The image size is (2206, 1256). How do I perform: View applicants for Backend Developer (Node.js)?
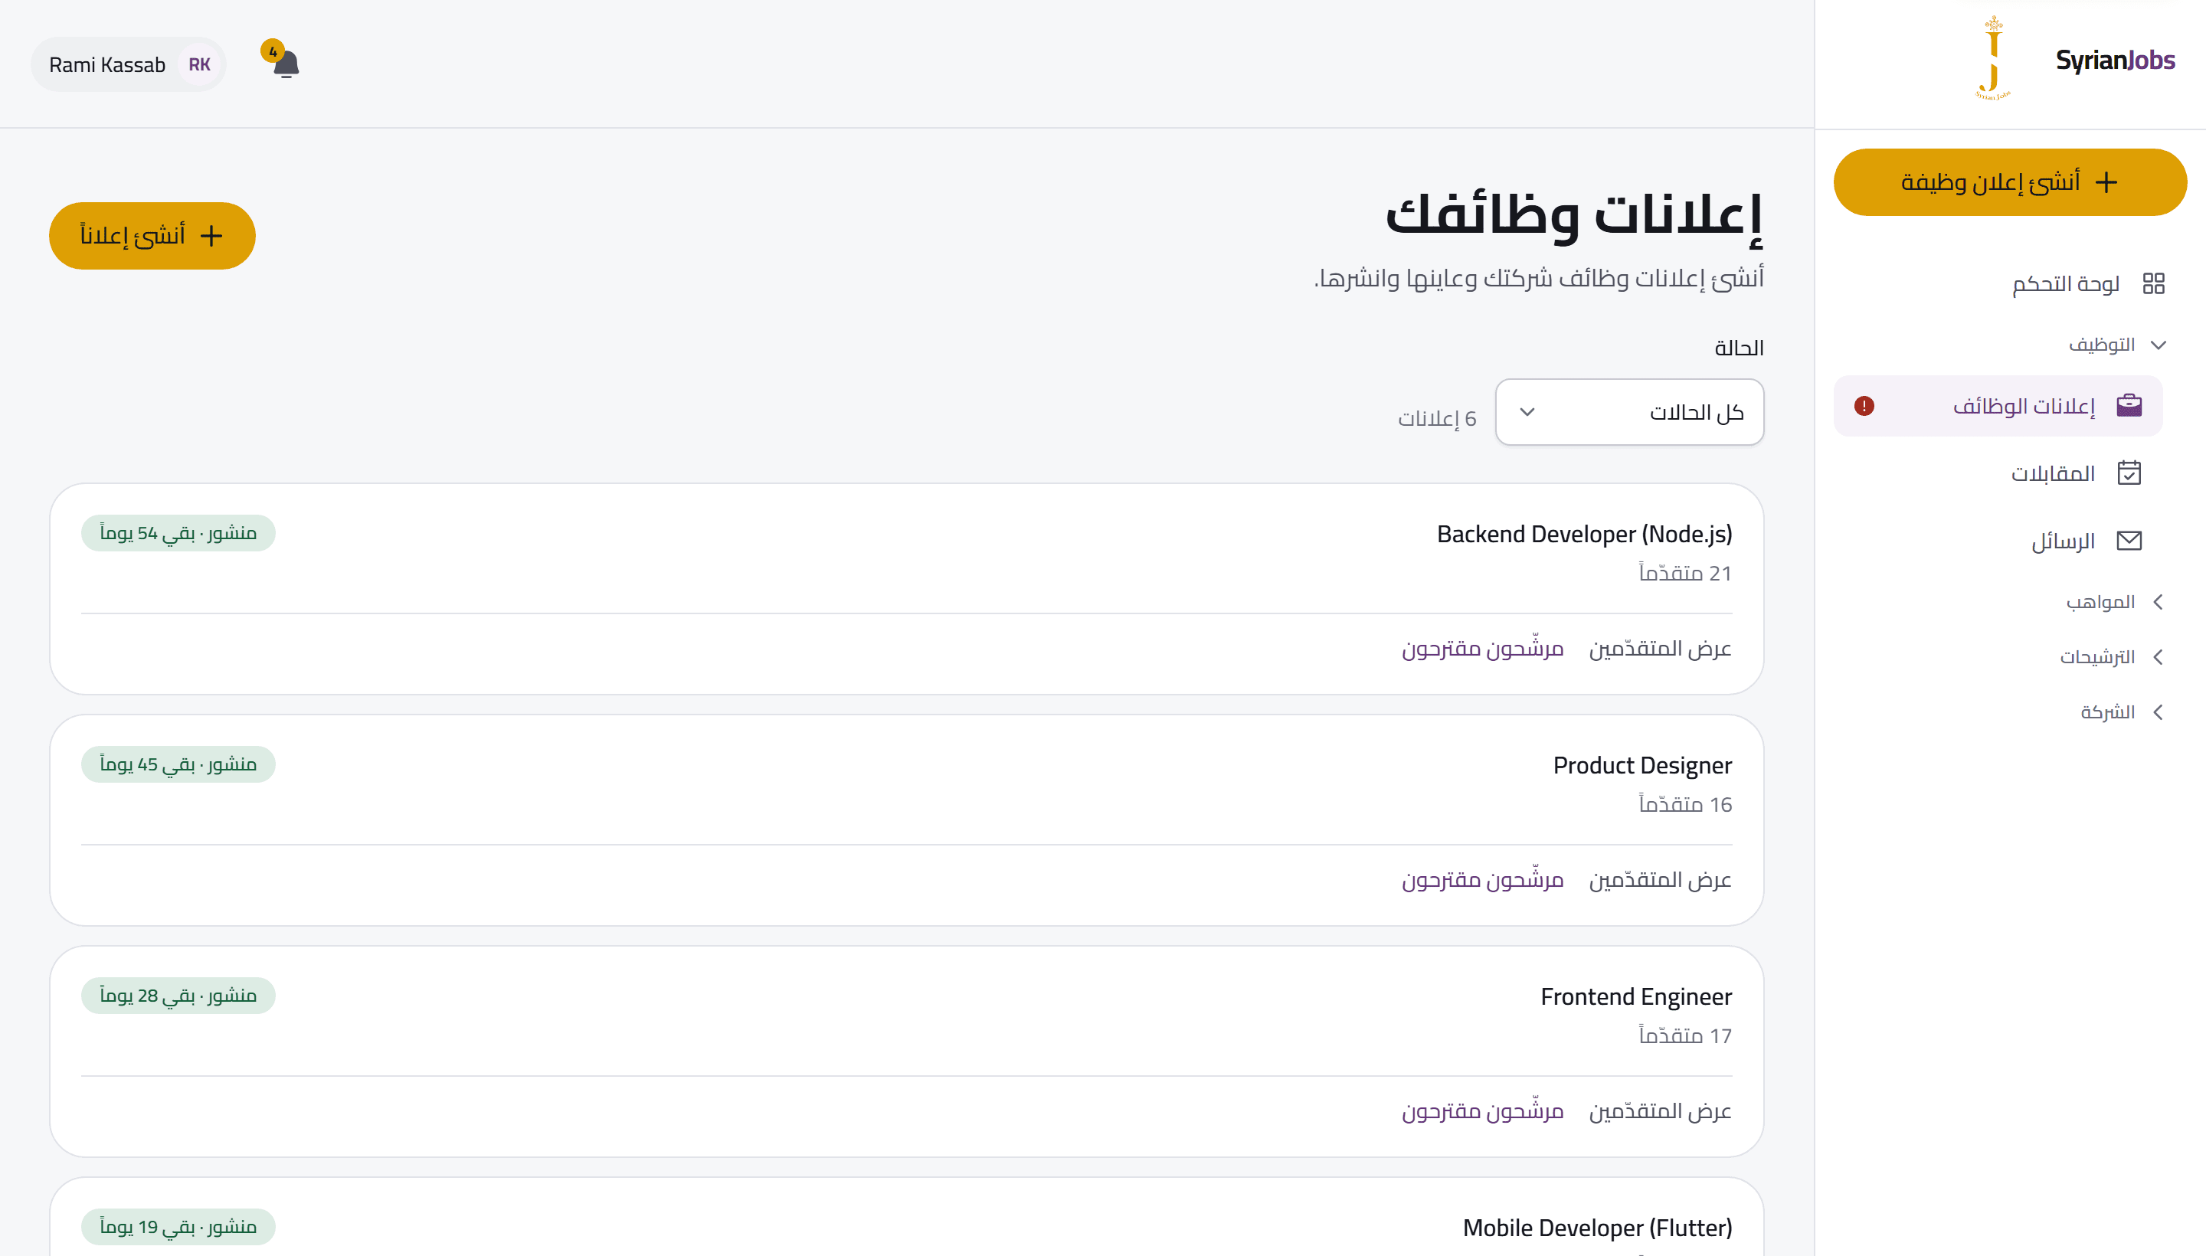(x=1660, y=649)
